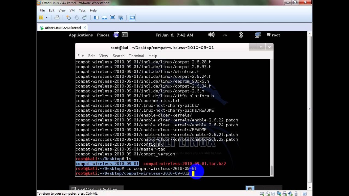Launch the Iceweasel browser panel icon
Viewport: 349px width, 196px height.
pyautogui.click(x=116, y=35)
